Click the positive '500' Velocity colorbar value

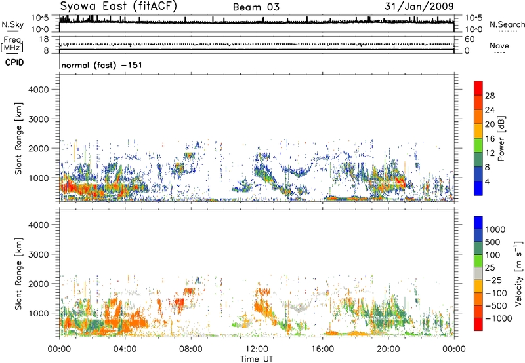point(493,242)
